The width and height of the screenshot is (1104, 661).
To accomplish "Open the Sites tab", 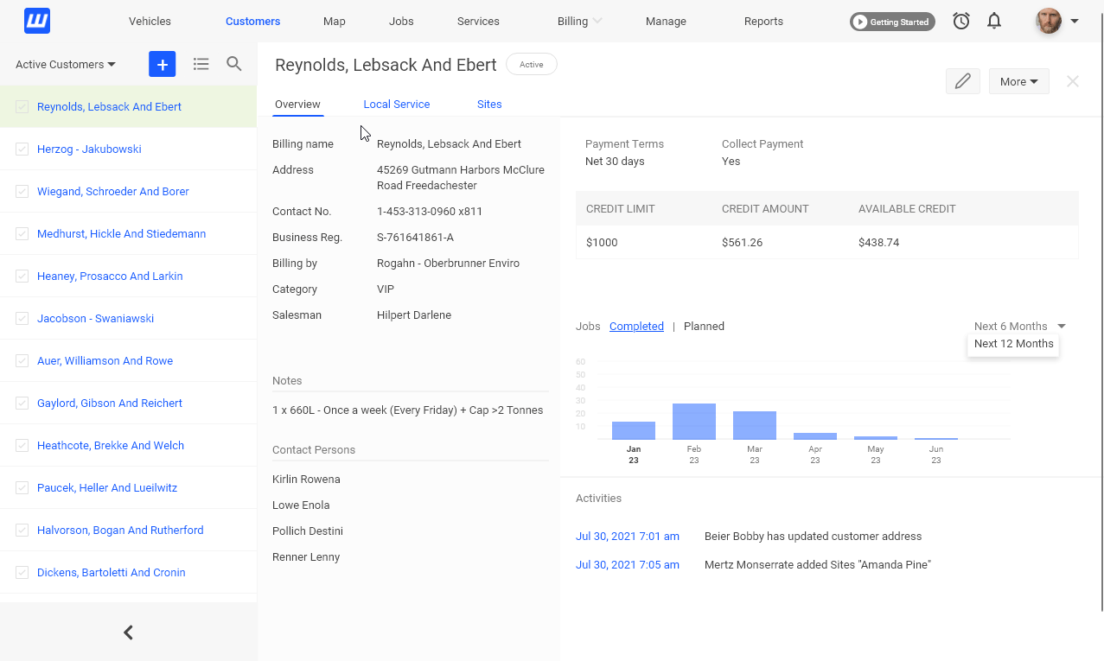I will pos(489,105).
